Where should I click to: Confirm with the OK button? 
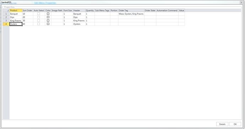235,124
